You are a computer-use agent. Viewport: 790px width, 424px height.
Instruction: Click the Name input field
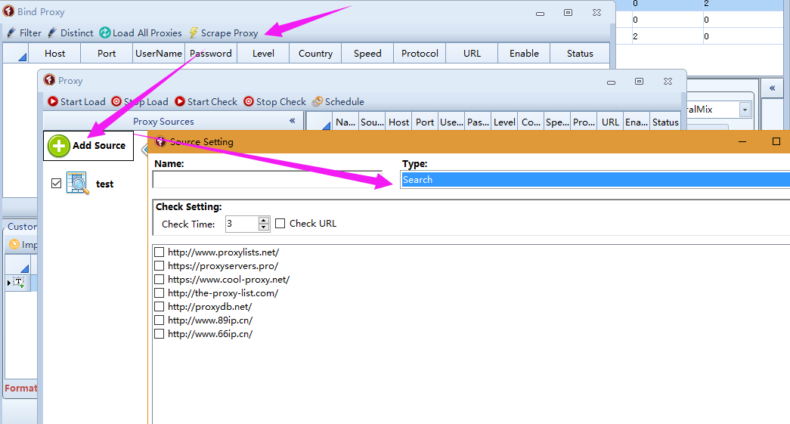point(267,180)
